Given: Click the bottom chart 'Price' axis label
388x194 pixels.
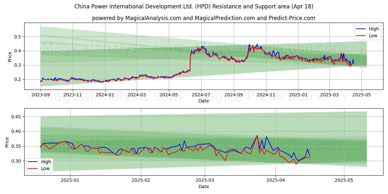Looking at the screenshot, I should pos(7,142).
